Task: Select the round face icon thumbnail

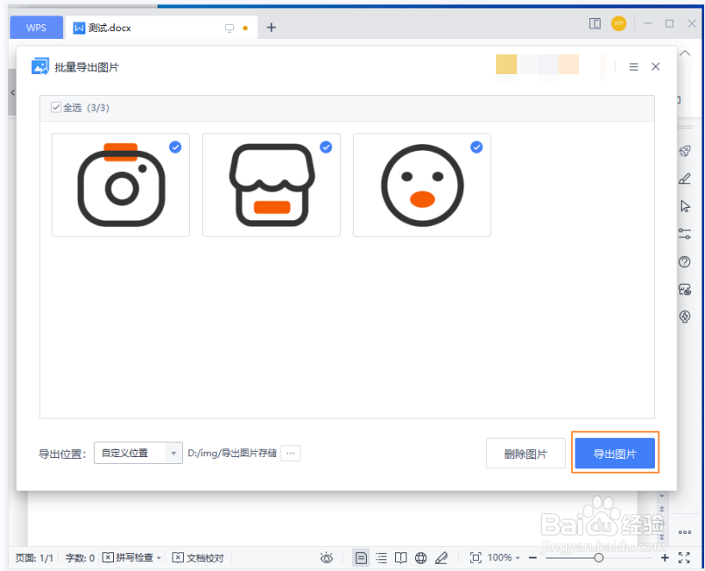Action: [x=422, y=185]
